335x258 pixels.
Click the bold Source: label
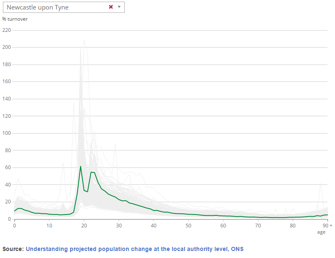pos(13,249)
